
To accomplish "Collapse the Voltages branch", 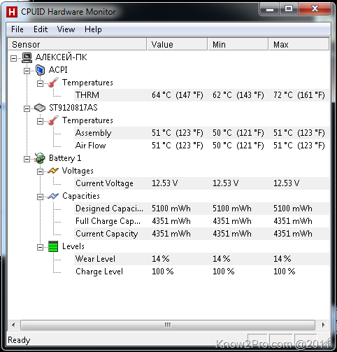I will click(x=41, y=171).
